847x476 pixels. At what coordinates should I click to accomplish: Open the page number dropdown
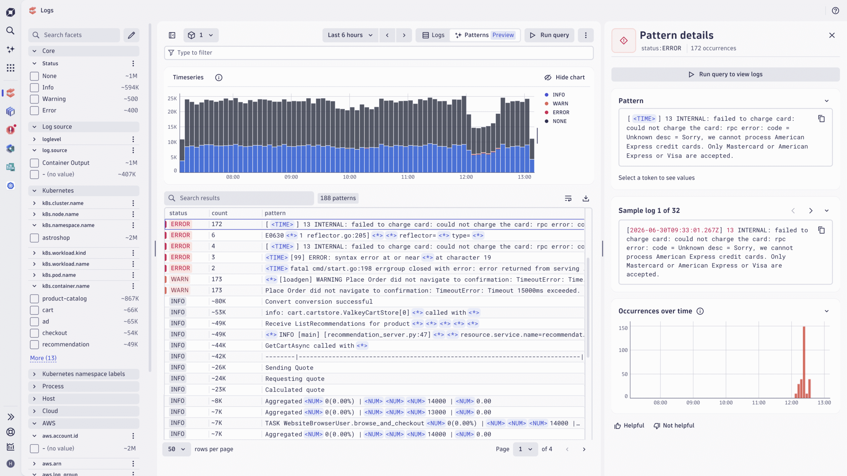coord(525,449)
